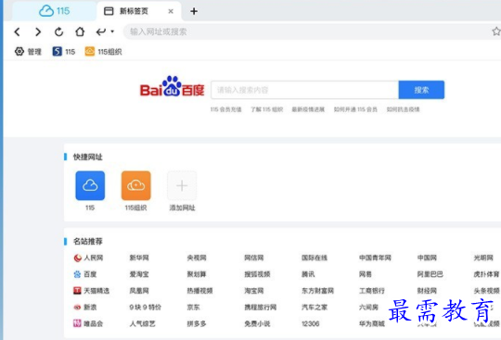Focus the 请输入搜索内容 search box
Screen dimensions: 501x340
click(304, 90)
